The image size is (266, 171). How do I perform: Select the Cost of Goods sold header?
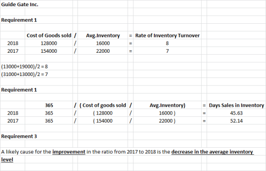tap(49, 36)
